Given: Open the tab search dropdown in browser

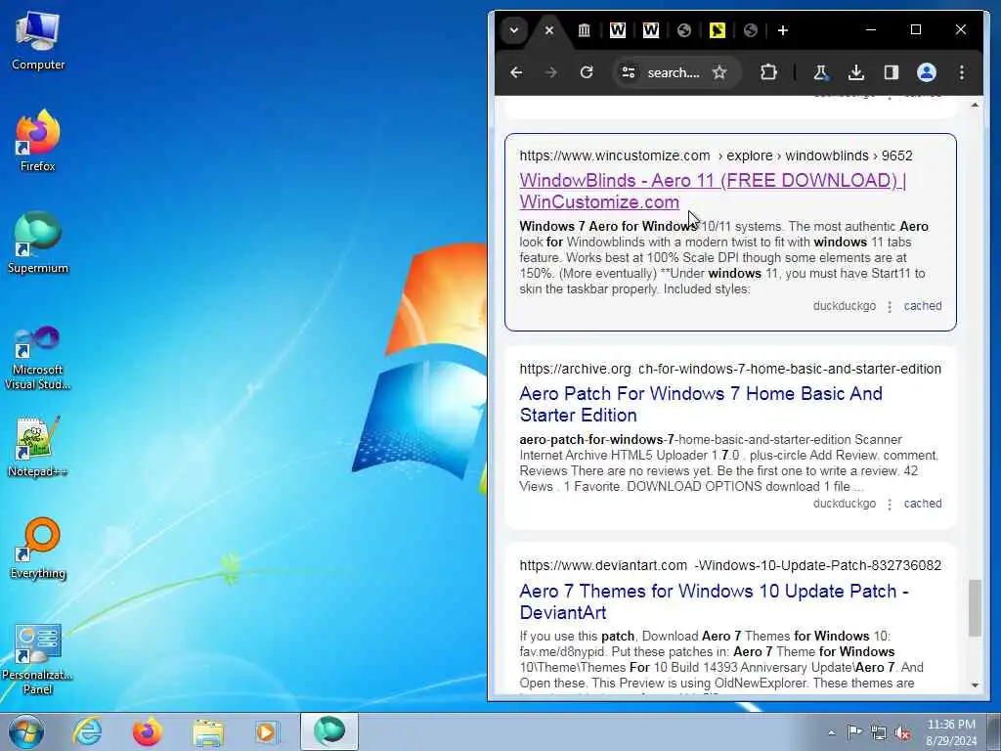Looking at the screenshot, I should point(514,30).
